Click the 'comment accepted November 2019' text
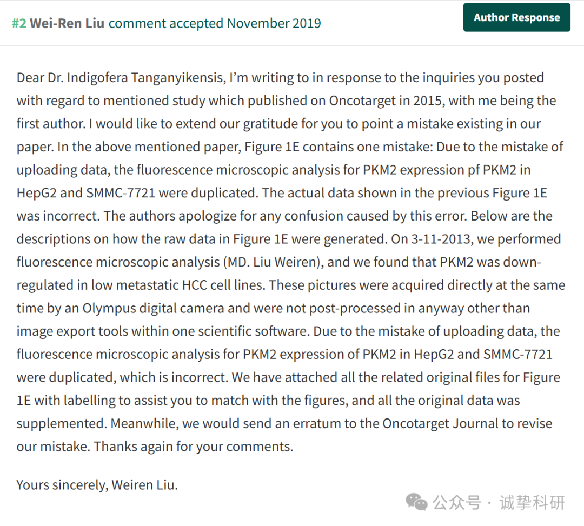Screen dimensions: 584x526 [x=215, y=23]
